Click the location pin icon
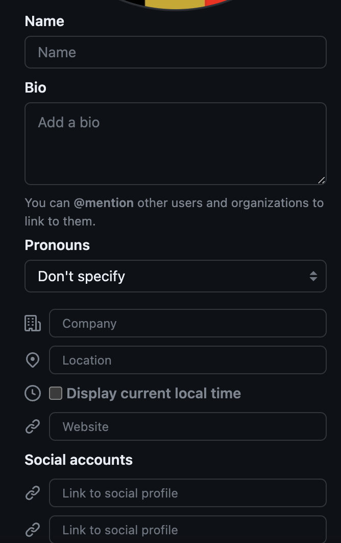This screenshot has width=341, height=543. (33, 360)
